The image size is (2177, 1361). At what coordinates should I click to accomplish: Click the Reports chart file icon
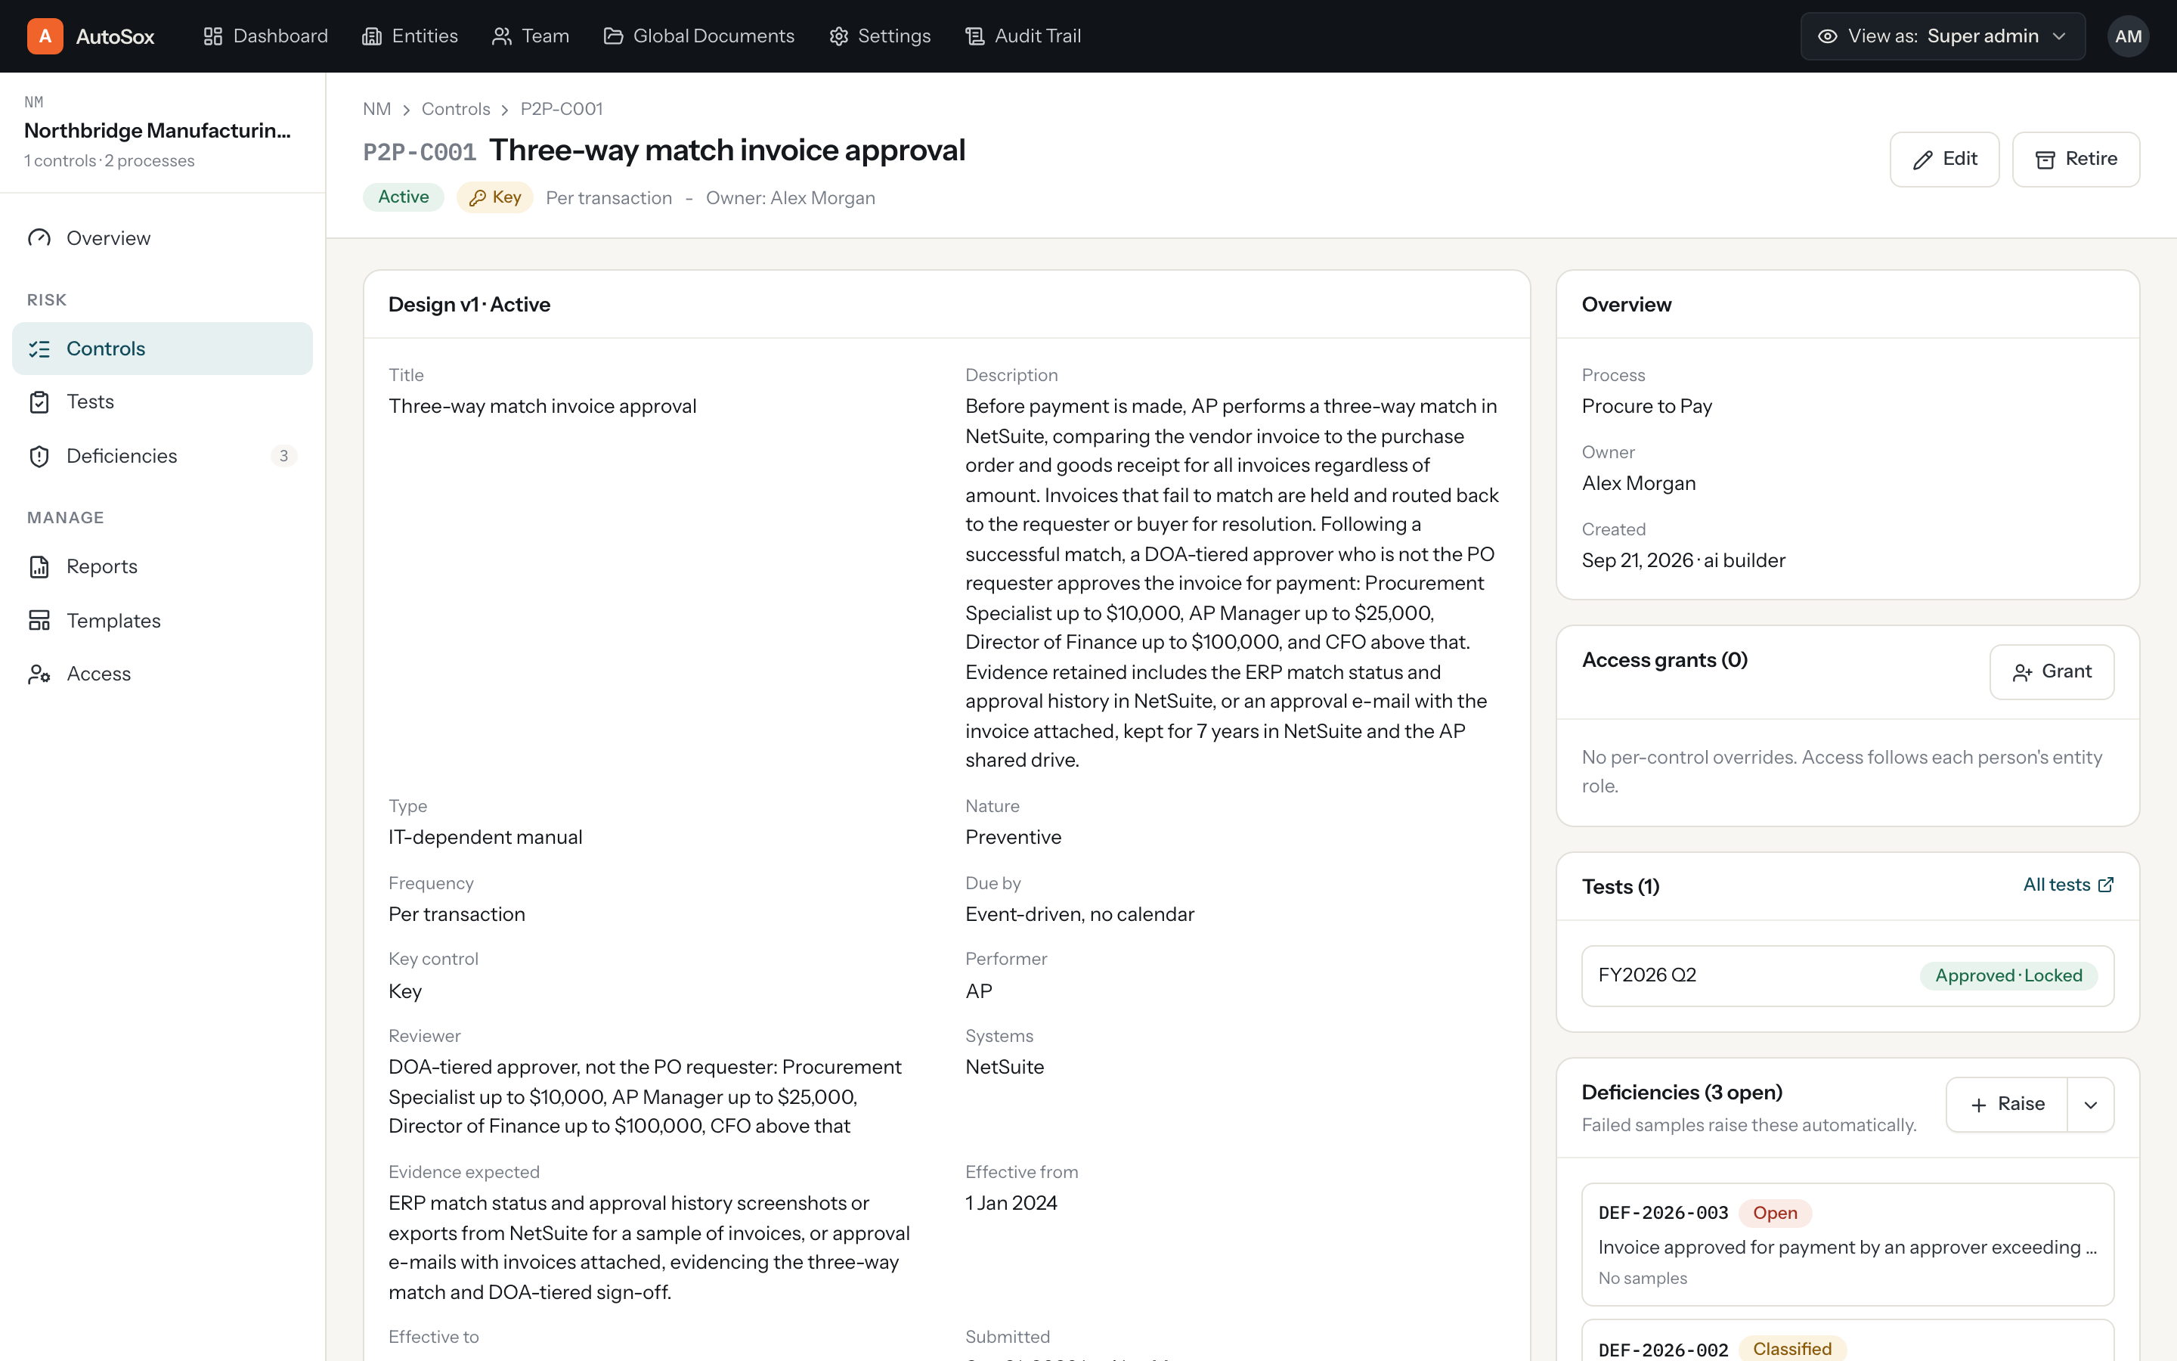pos(39,566)
